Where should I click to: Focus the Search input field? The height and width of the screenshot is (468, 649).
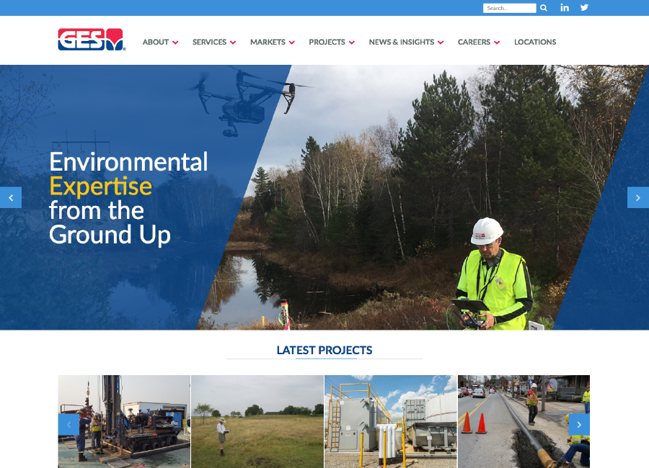tap(510, 8)
